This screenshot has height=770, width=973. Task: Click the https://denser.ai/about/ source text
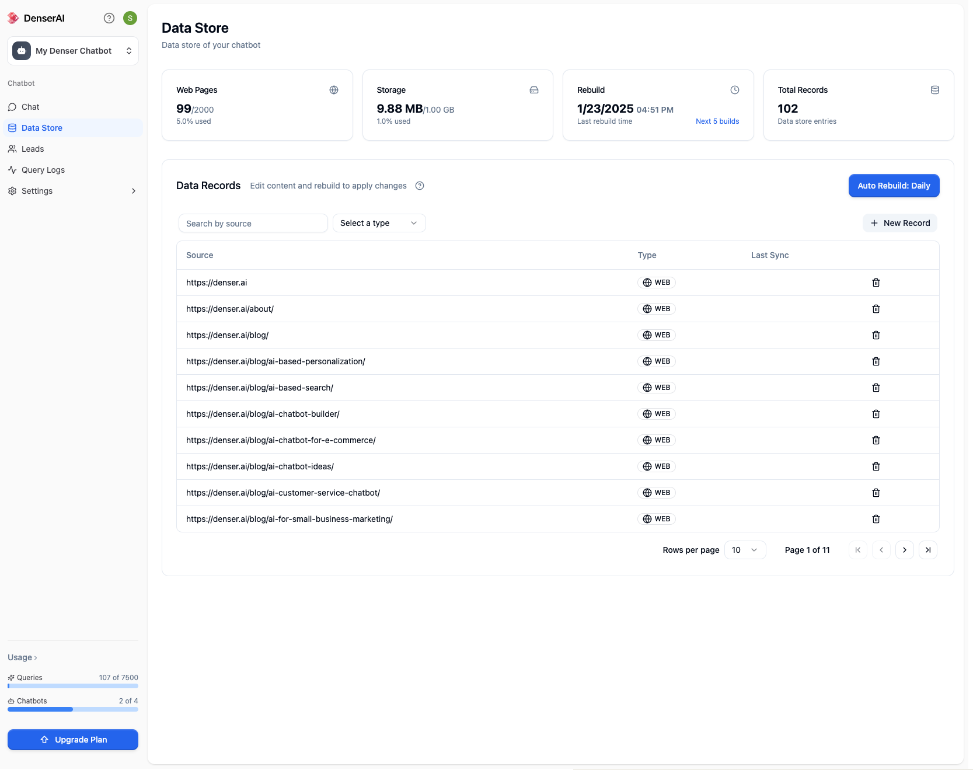tap(230, 309)
